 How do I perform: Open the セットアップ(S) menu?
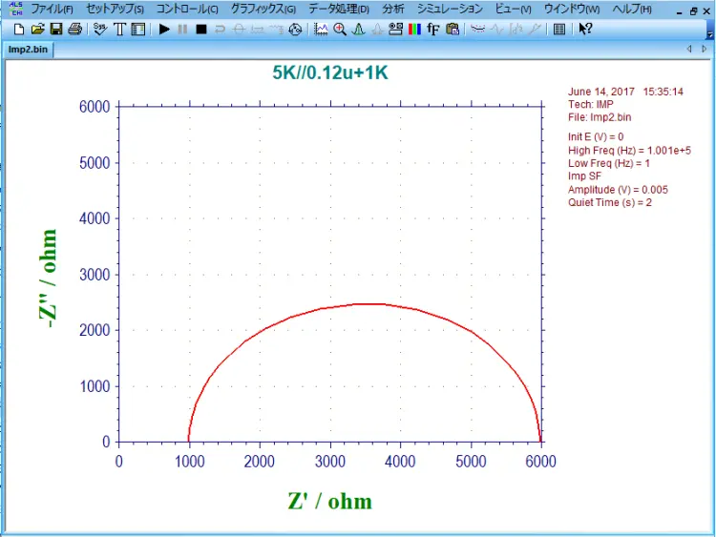pos(115,10)
